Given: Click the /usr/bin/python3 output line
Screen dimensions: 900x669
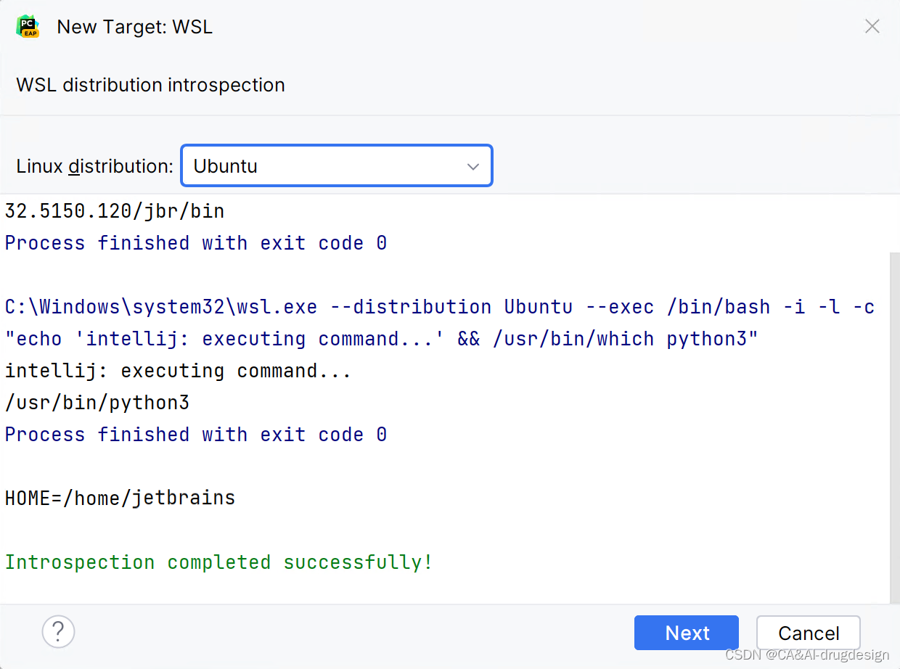Looking at the screenshot, I should click(x=97, y=403).
